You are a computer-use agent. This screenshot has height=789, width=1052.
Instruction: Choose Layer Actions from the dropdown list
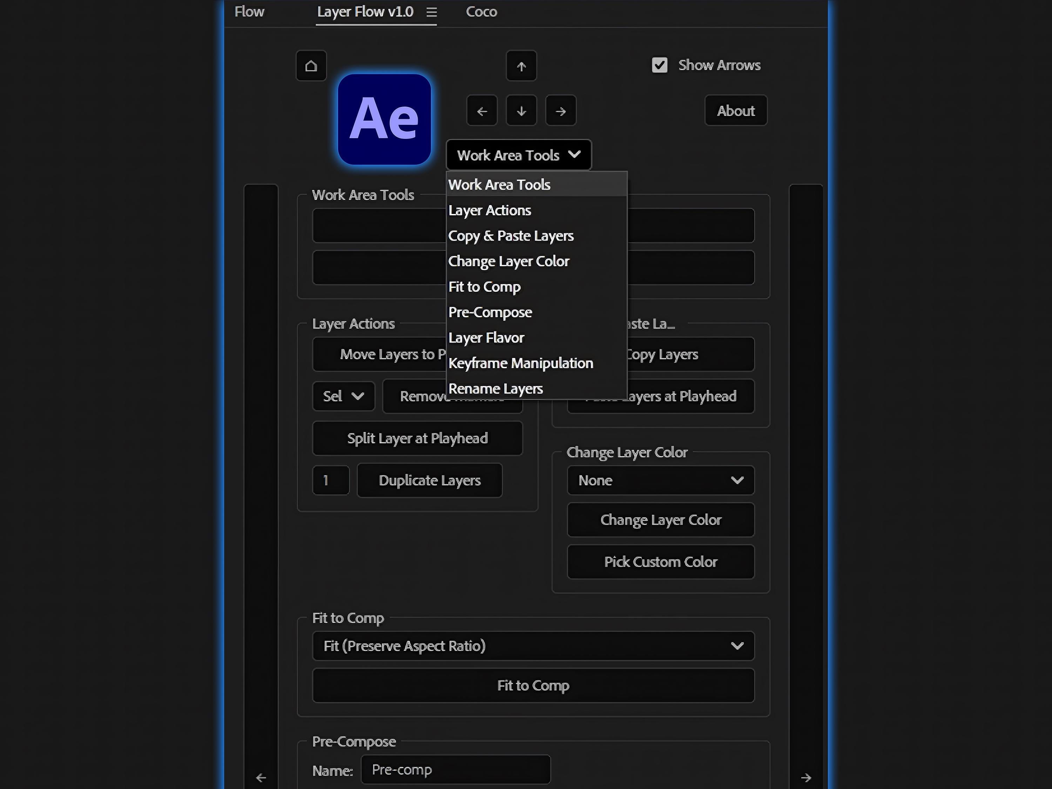(x=537, y=210)
